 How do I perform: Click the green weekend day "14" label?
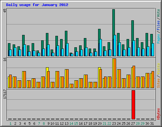(71, 124)
